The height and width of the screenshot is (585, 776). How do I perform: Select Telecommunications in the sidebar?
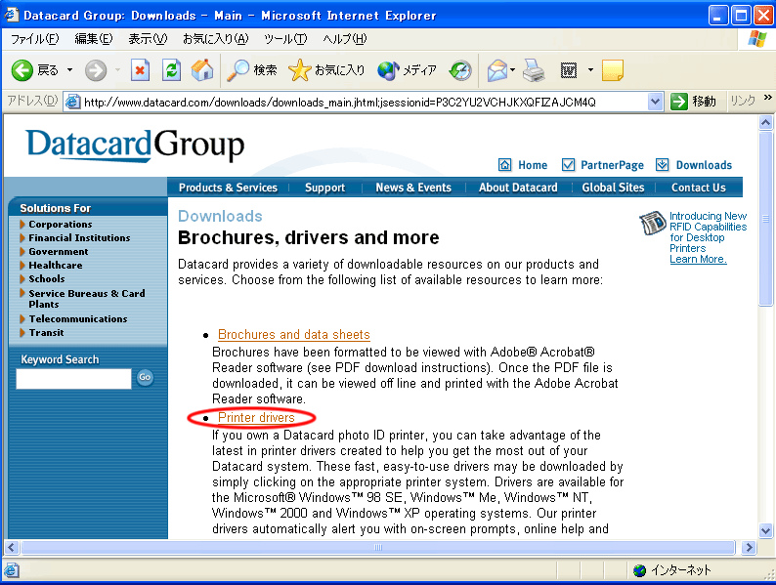77,319
